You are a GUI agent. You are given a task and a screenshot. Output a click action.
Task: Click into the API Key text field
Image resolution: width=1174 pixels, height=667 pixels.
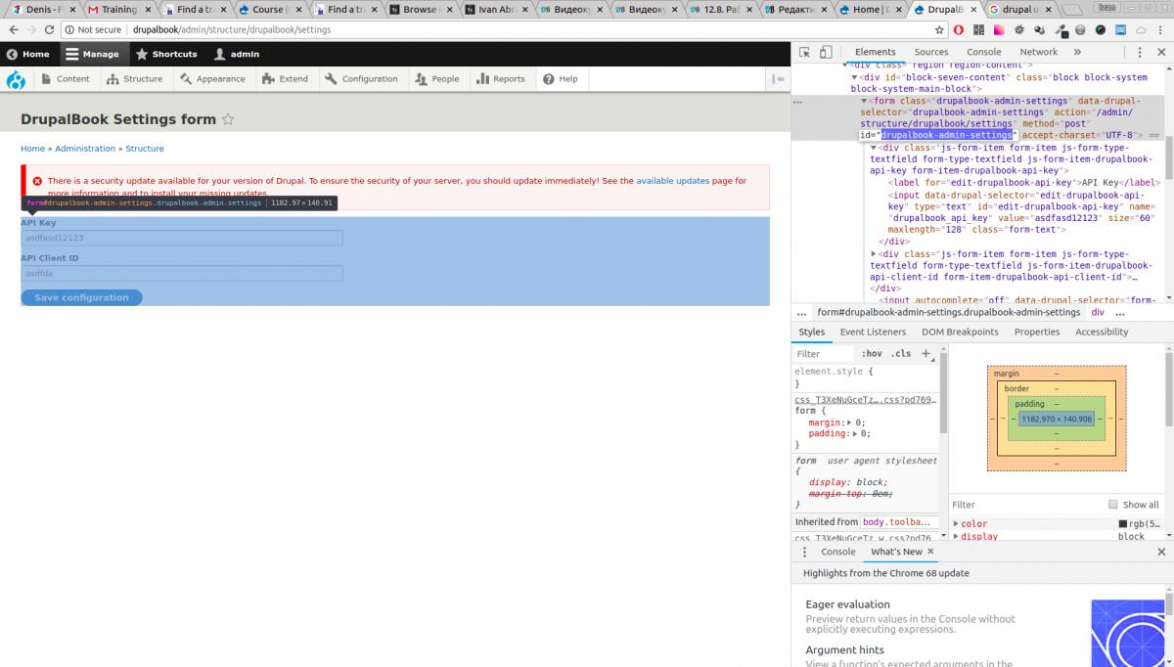click(182, 238)
